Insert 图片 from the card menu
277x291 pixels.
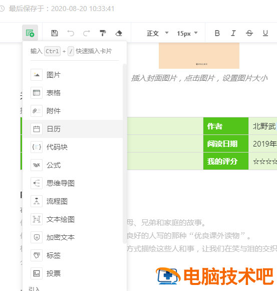(73, 75)
